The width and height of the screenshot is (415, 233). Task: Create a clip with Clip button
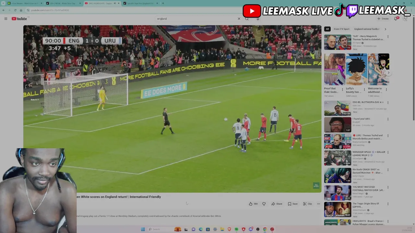pos(307,204)
